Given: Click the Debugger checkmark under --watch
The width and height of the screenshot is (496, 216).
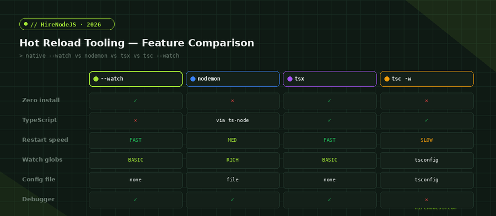Looking at the screenshot, I should tap(136, 200).
